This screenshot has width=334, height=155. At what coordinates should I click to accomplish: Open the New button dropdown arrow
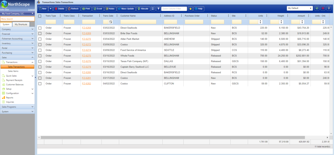click(50, 9)
